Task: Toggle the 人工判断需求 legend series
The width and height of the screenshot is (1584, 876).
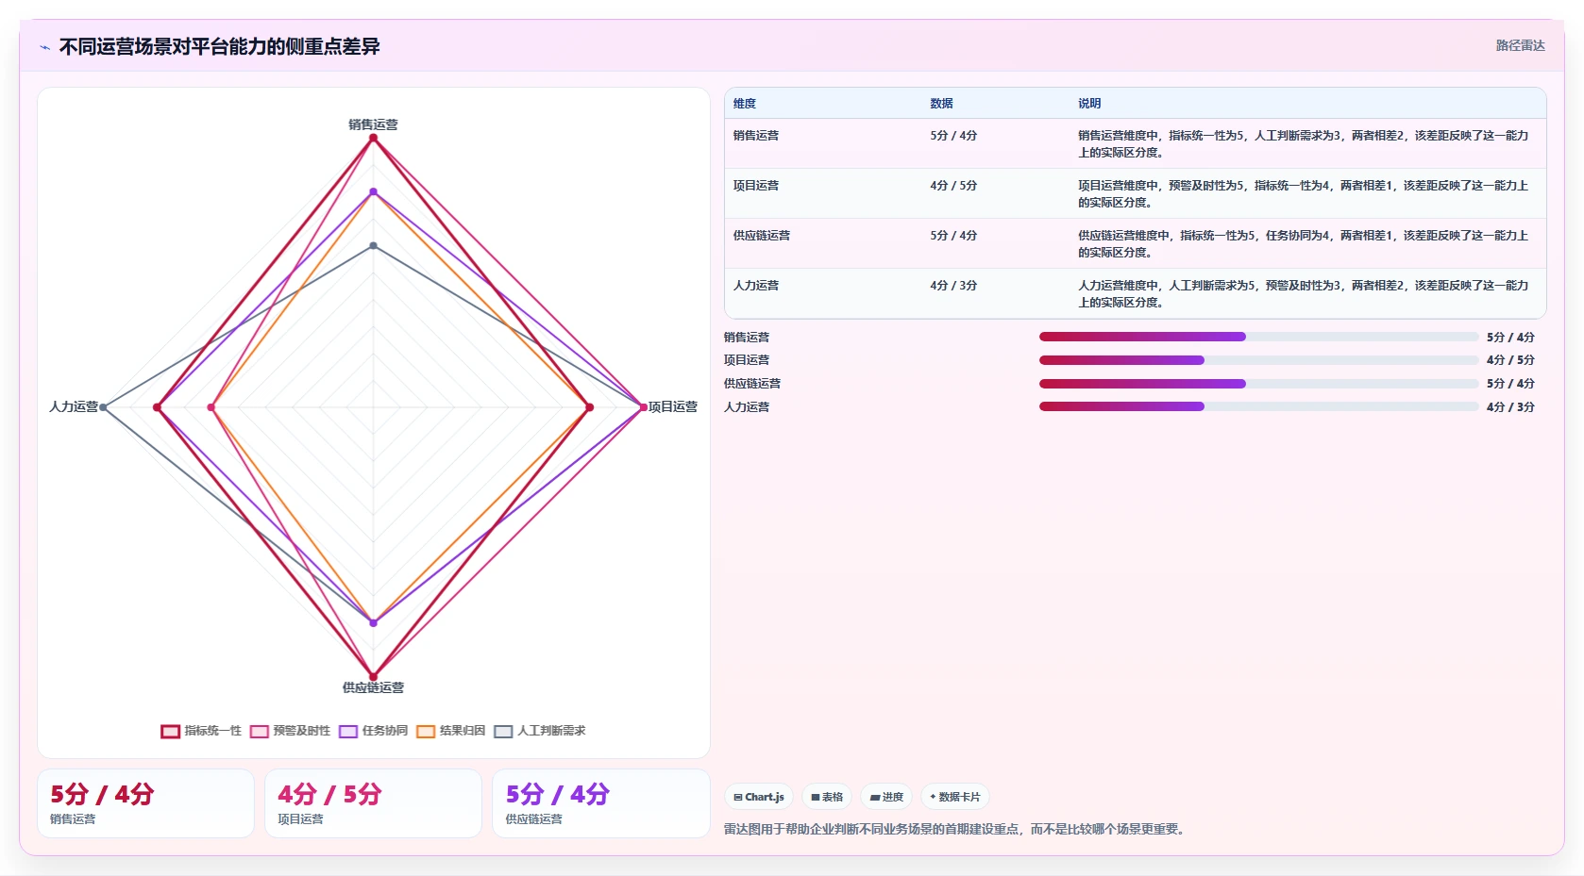Action: (539, 731)
